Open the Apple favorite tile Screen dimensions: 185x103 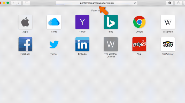coord(25,22)
